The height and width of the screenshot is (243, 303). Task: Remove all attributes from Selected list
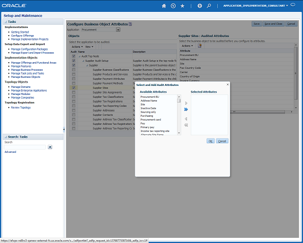tap(186, 125)
